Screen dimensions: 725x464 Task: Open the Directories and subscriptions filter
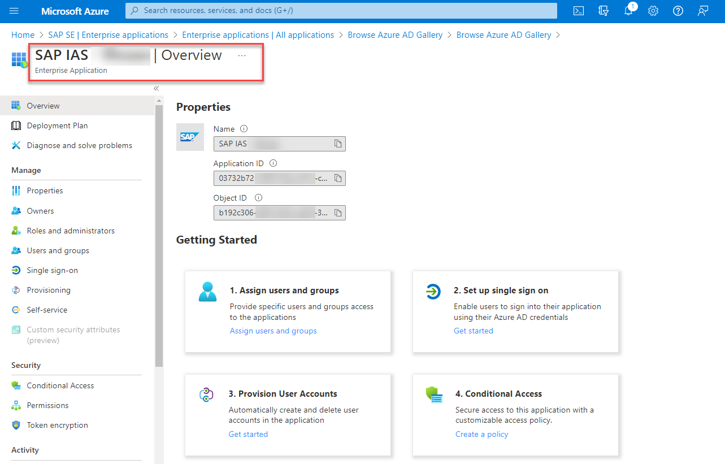click(604, 11)
